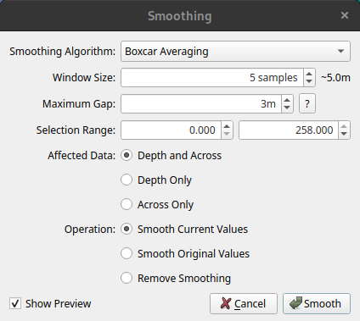Open the Smoothing Algorithm dropdown
This screenshot has height=321, width=360.
coord(235,52)
